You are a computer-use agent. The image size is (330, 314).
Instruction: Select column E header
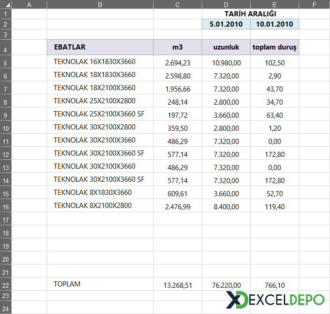pos(274,4)
